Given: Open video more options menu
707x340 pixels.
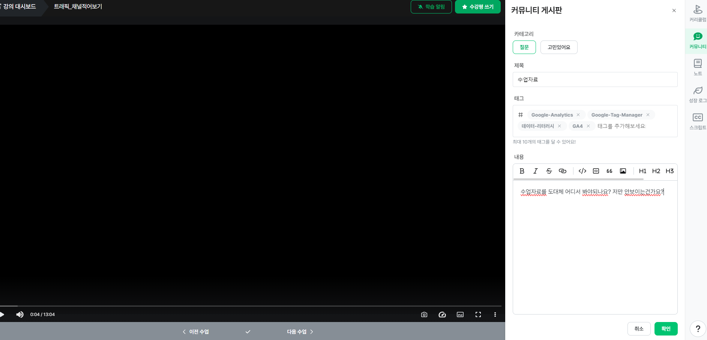Looking at the screenshot, I should click(495, 315).
